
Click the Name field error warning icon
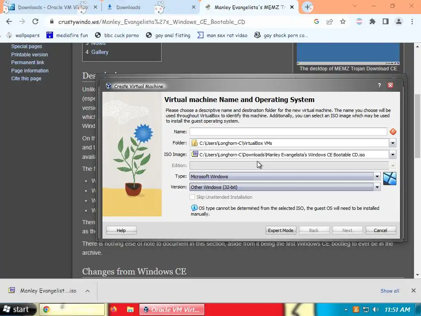(393, 132)
